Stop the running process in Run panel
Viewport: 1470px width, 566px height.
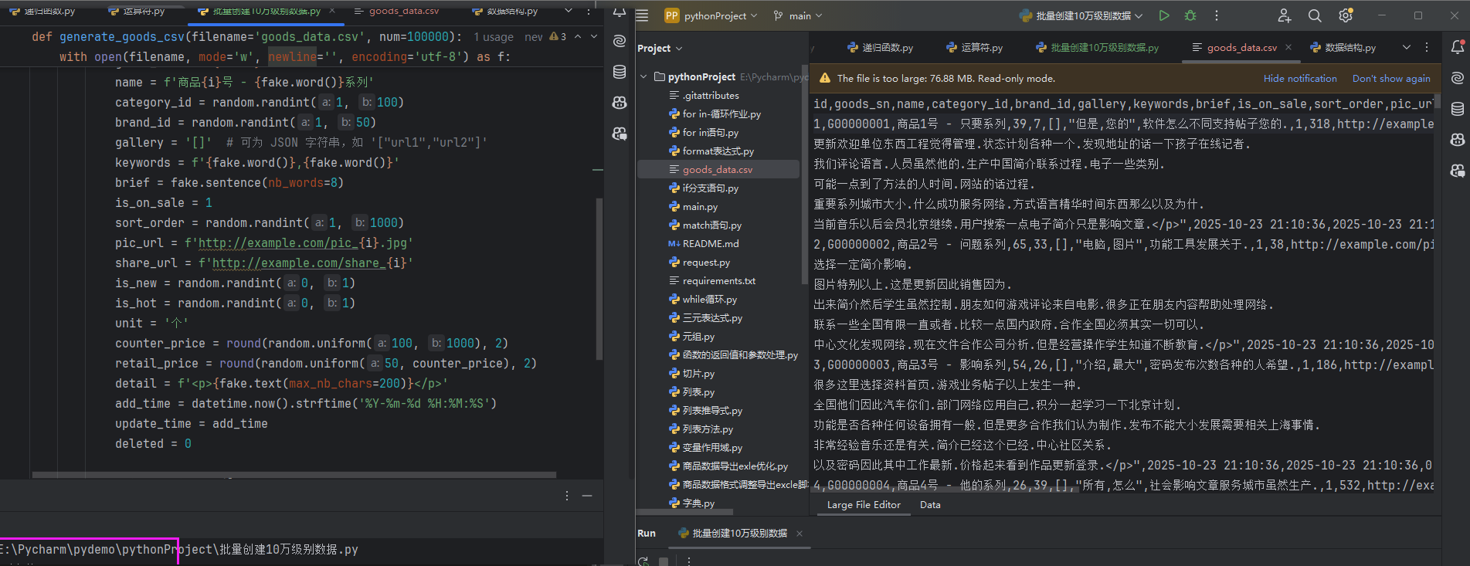coord(664,561)
